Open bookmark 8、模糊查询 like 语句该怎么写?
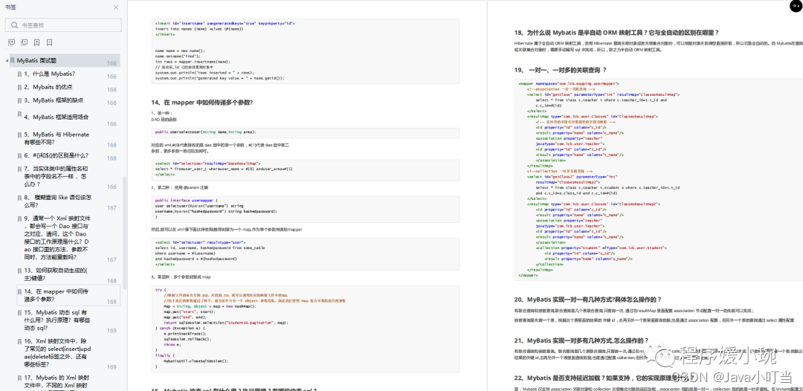 click(57, 201)
